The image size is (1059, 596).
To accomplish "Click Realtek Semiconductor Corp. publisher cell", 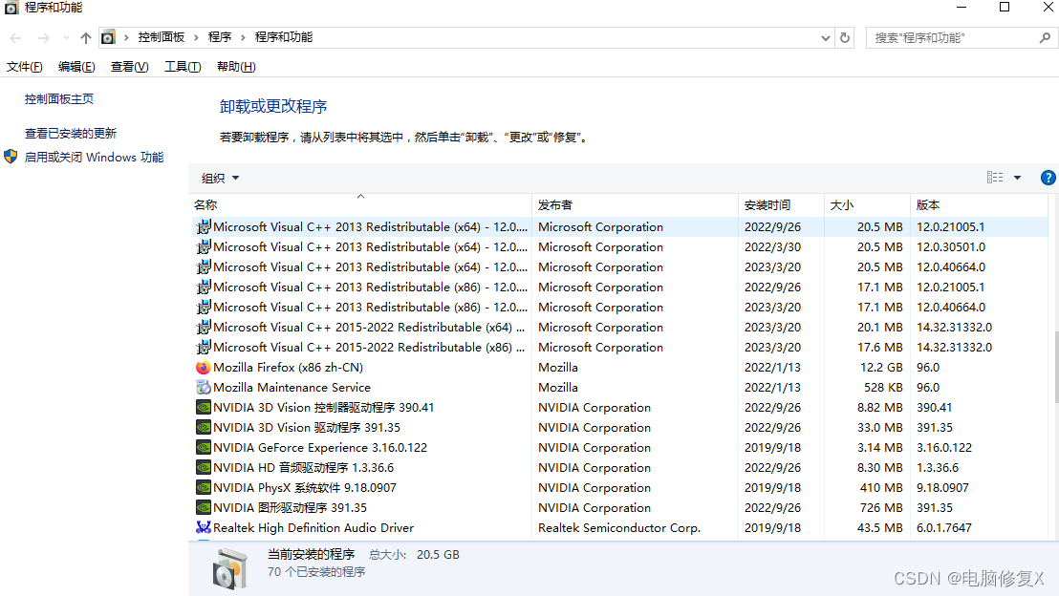I will pos(619,527).
